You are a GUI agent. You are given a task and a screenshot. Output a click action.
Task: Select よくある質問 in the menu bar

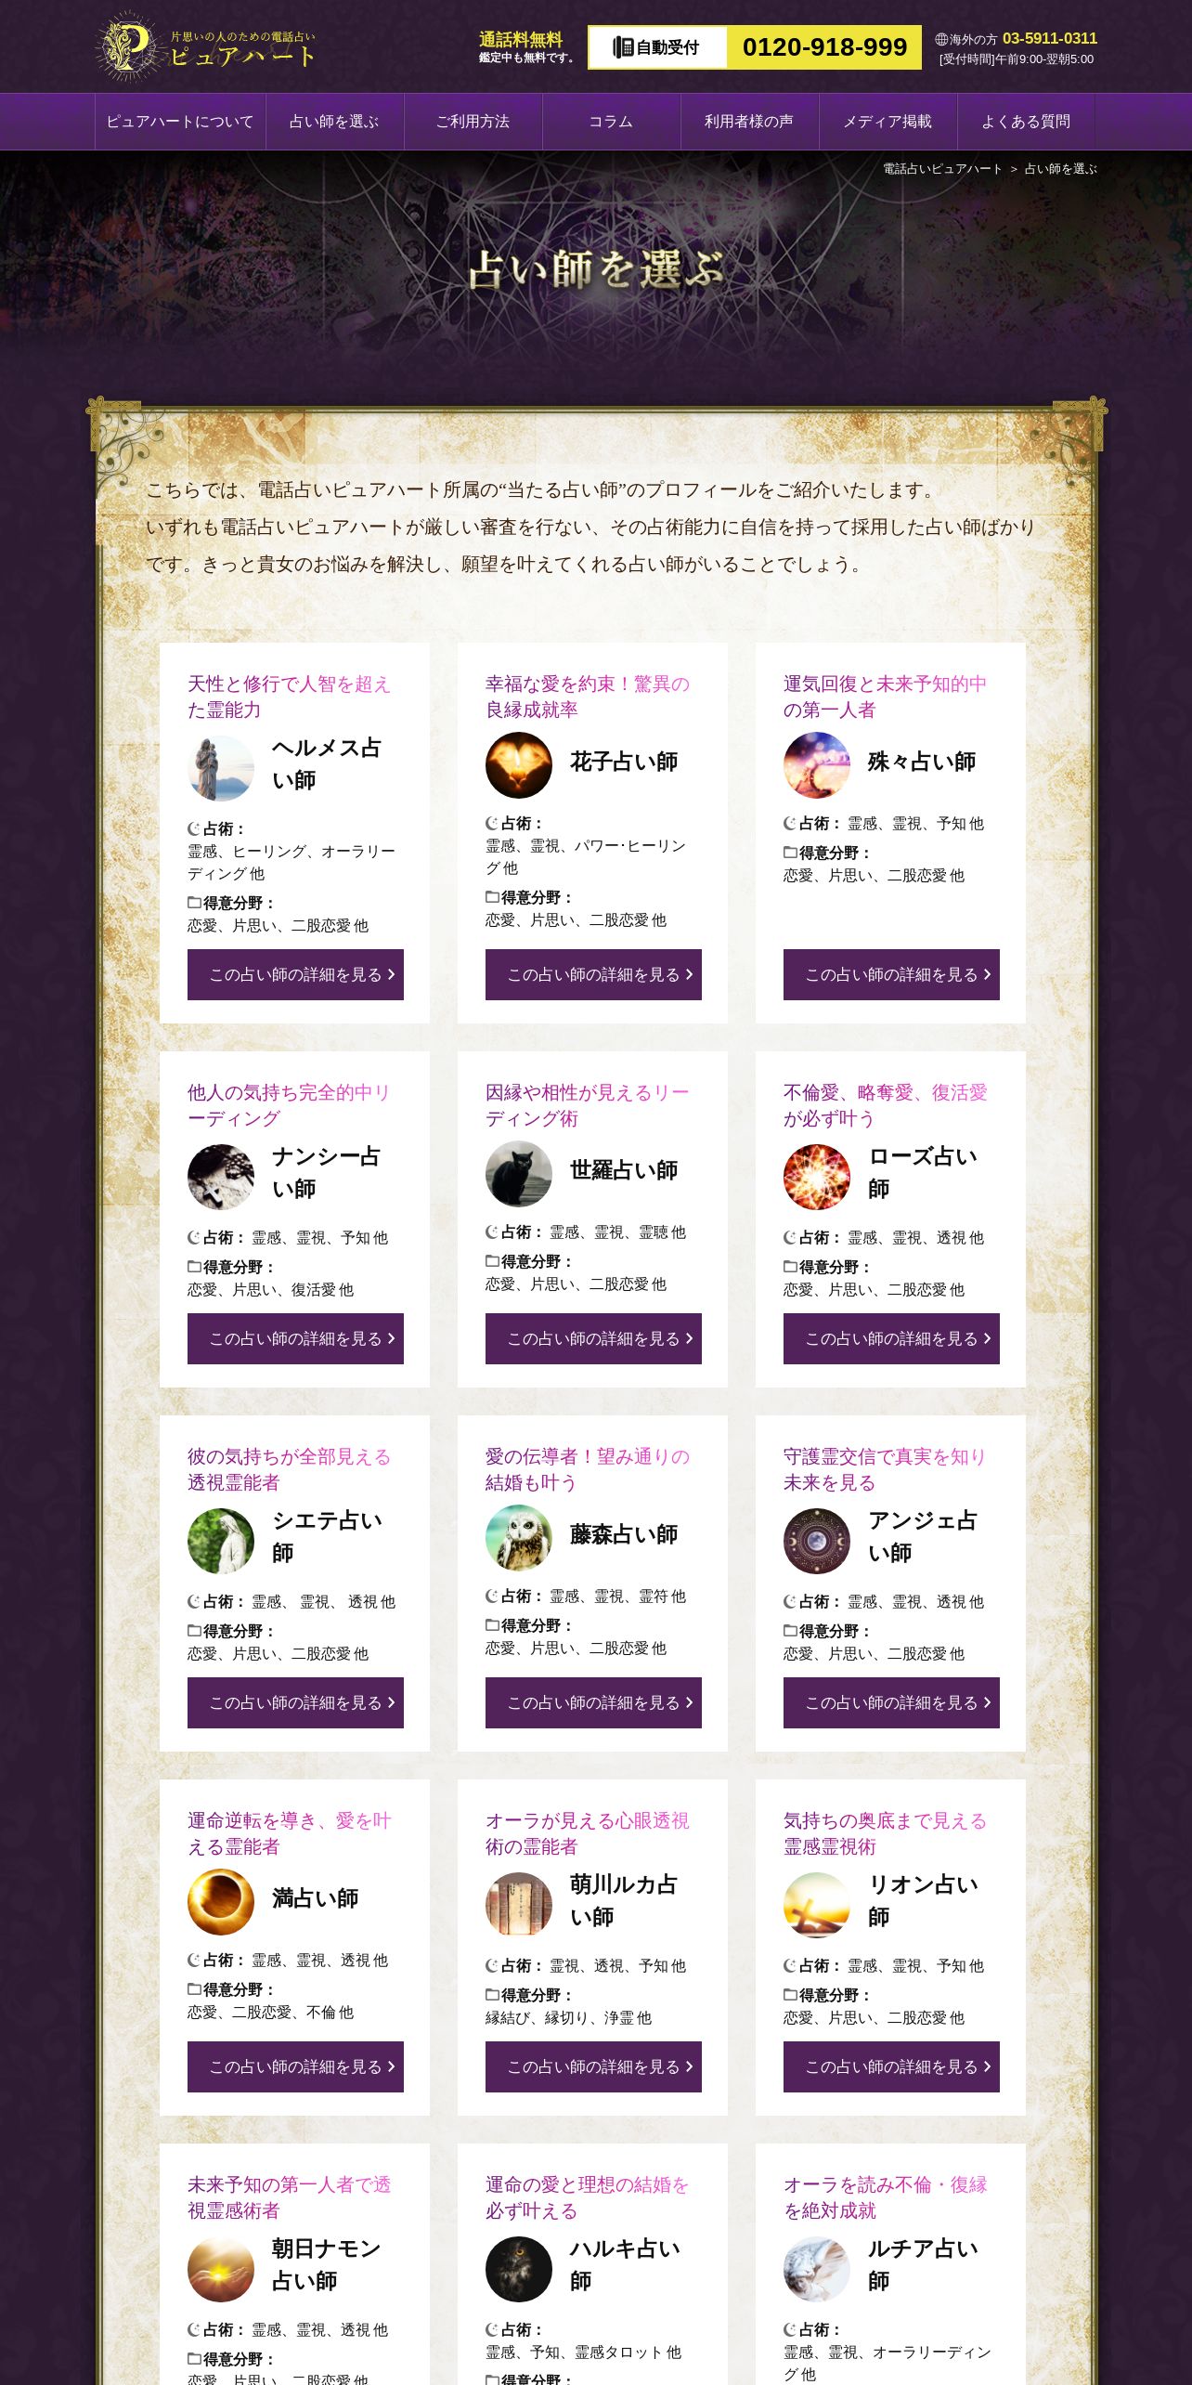[x=1027, y=122]
